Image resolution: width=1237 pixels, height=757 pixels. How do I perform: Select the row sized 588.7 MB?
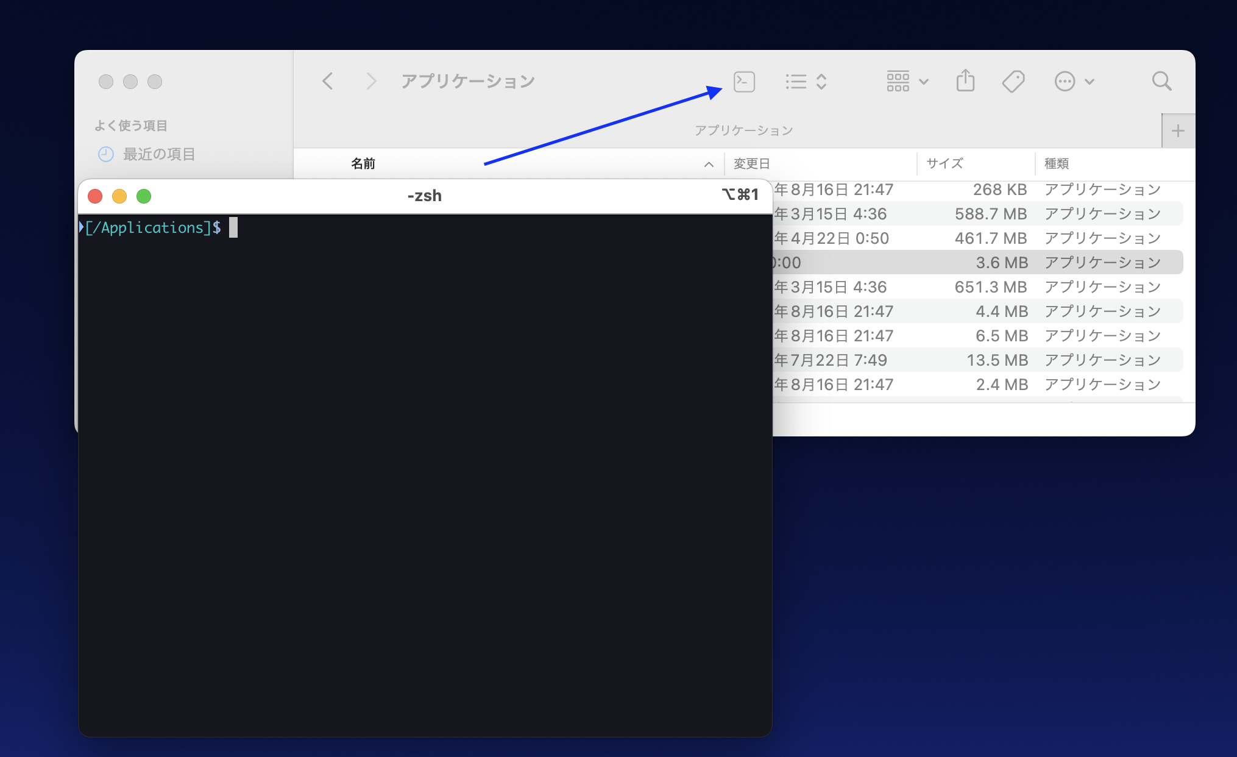click(977, 214)
